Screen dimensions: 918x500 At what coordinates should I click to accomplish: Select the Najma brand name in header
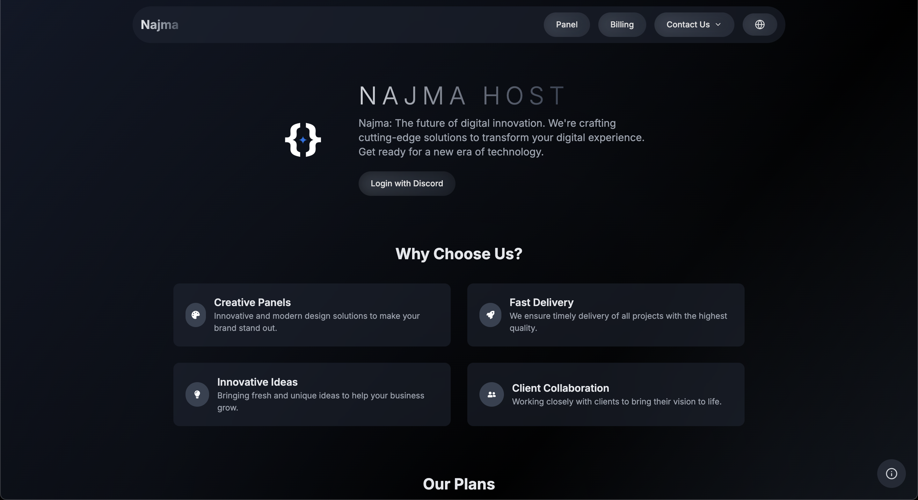[x=159, y=25]
